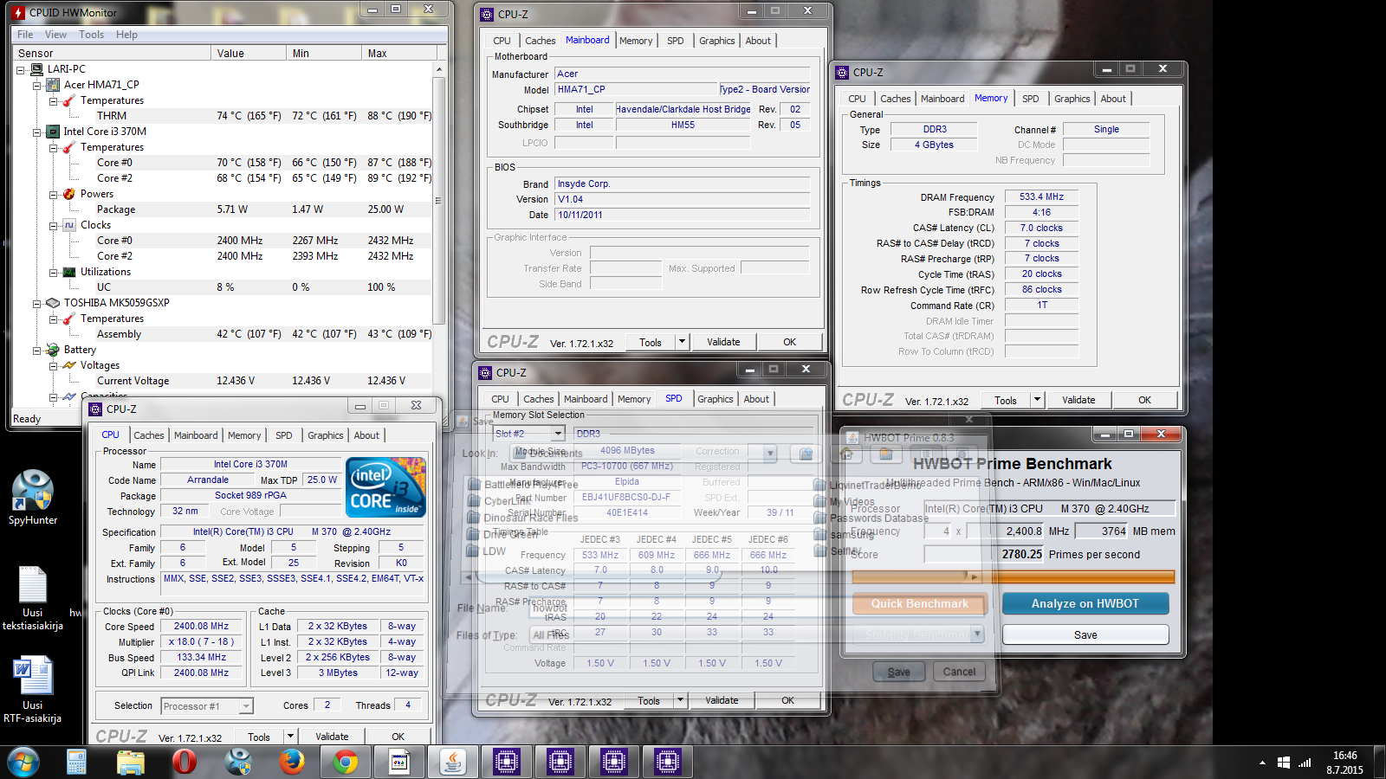
Task: Collapse the Clocks node in HWMonitor
Action: click(x=53, y=225)
